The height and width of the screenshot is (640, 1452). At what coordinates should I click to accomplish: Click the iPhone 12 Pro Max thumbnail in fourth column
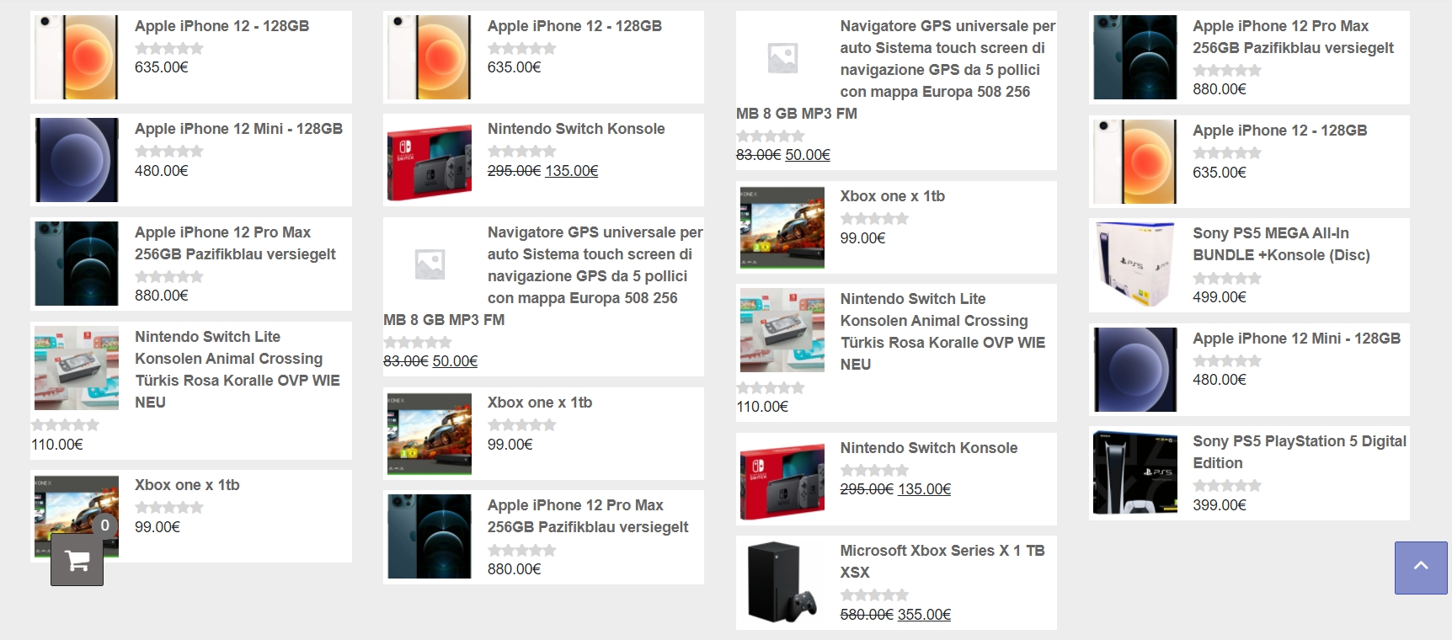coord(1134,57)
